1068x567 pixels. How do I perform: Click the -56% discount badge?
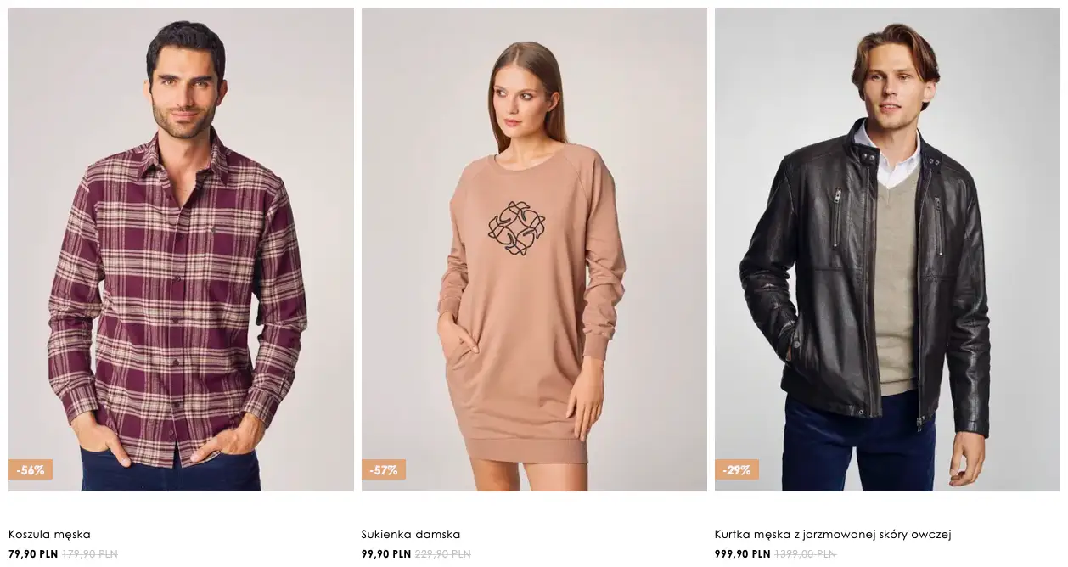tap(31, 469)
